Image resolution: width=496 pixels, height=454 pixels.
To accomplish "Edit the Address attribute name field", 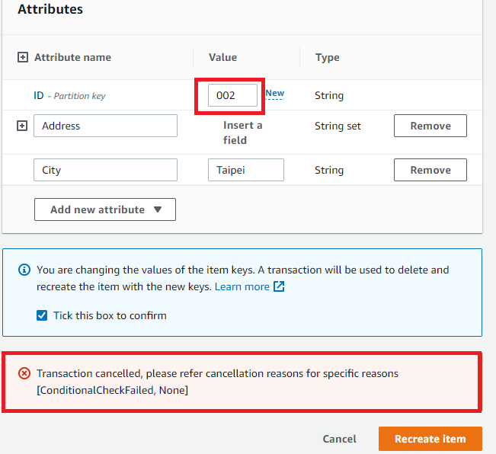I will [105, 126].
